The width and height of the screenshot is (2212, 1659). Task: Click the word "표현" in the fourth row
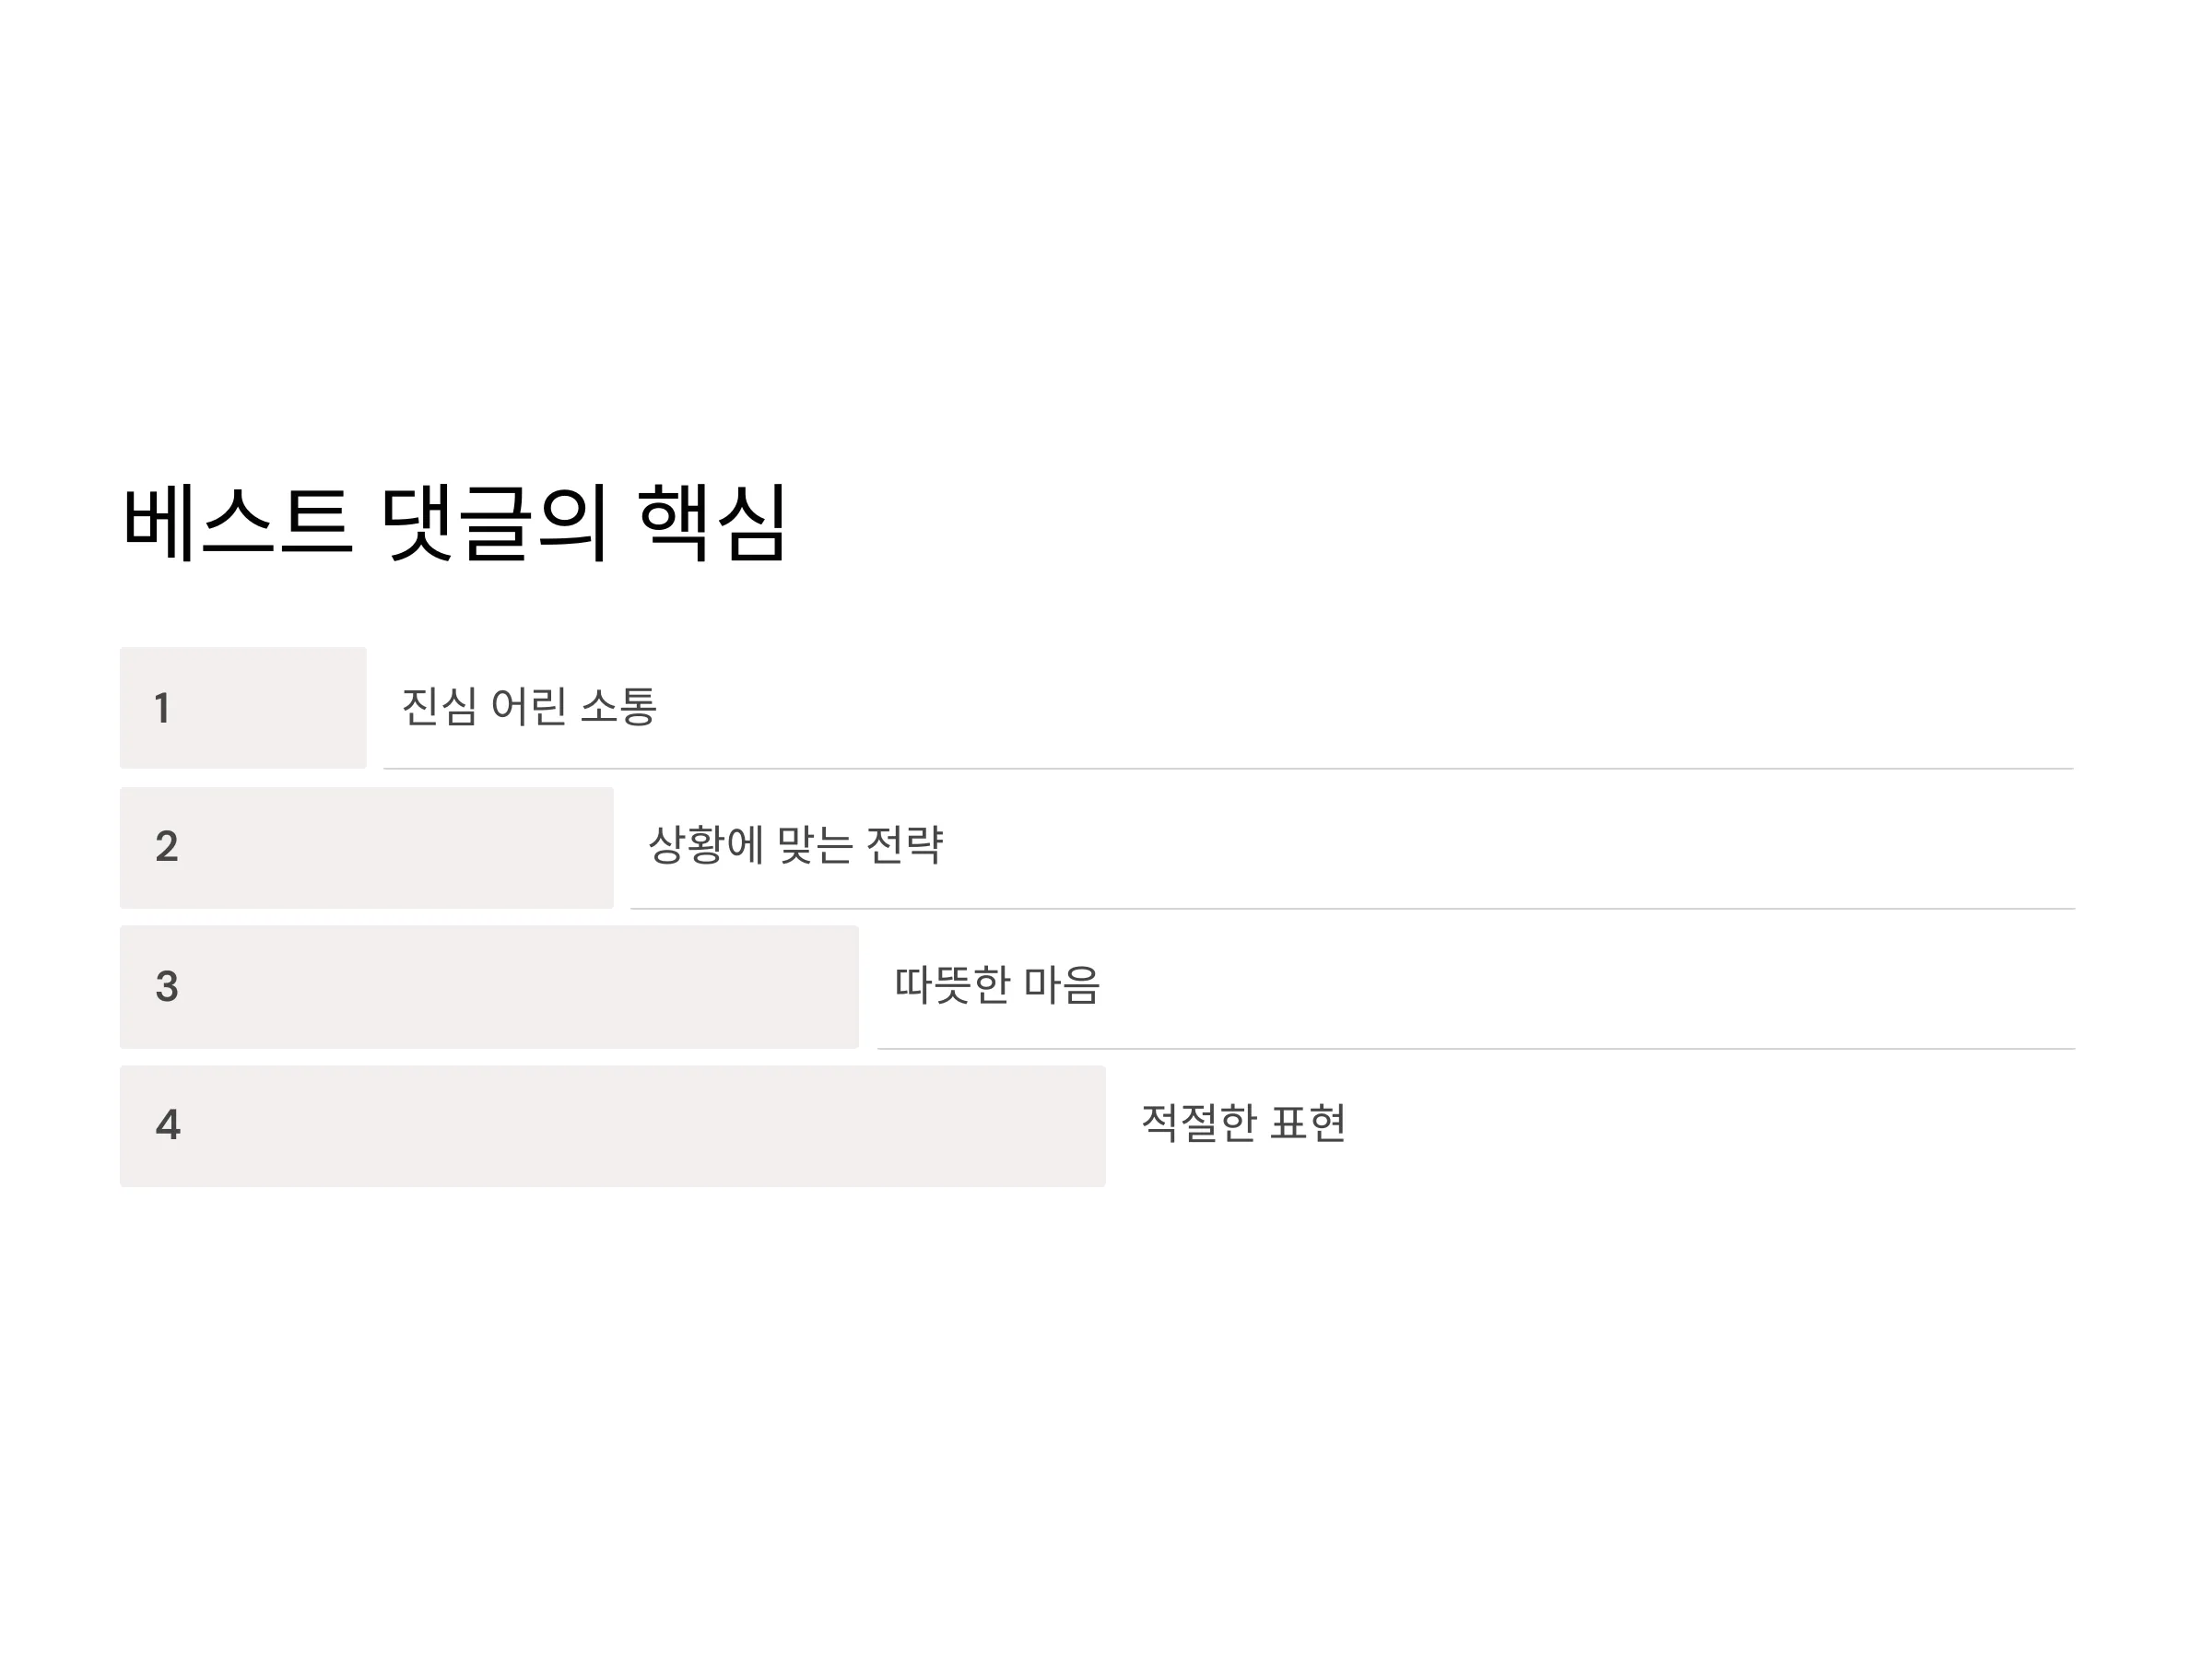click(1308, 1123)
